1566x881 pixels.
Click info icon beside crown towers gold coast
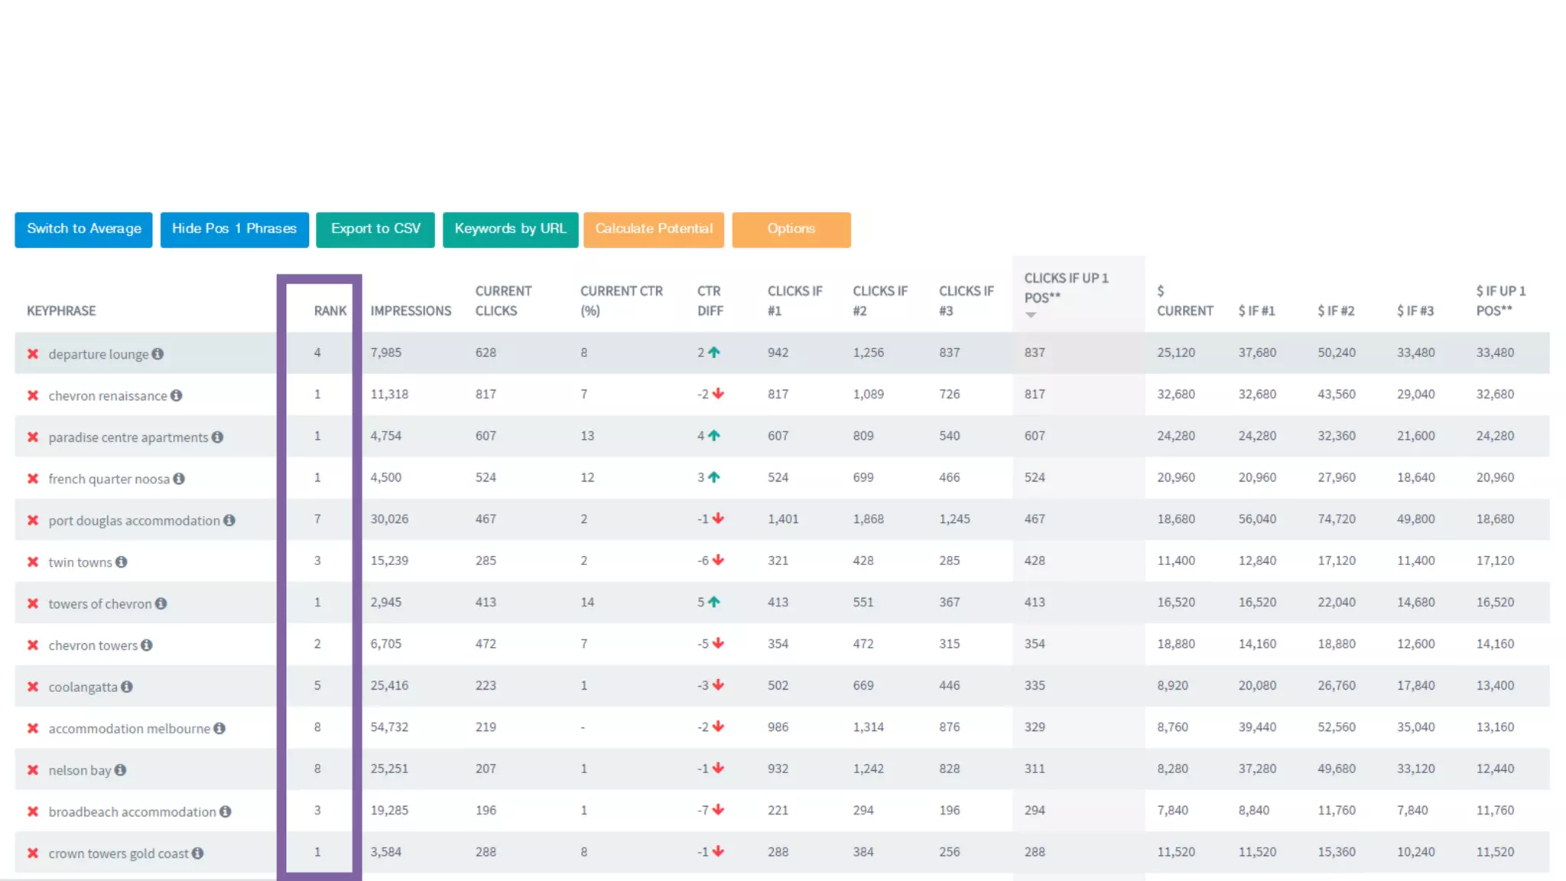coord(198,853)
